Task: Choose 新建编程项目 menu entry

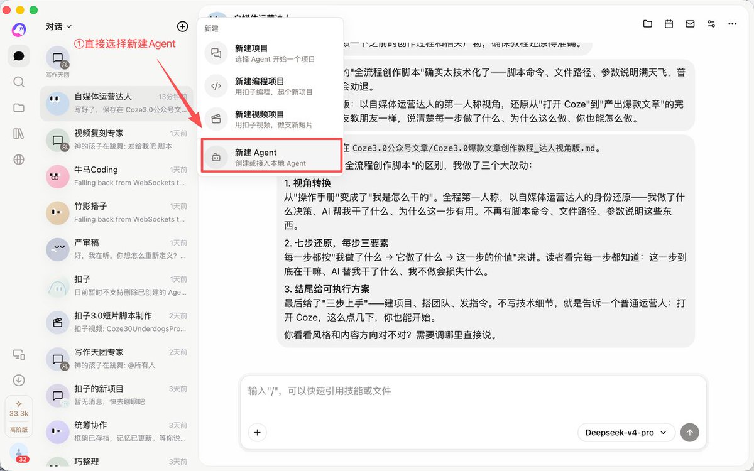Action: (271, 86)
